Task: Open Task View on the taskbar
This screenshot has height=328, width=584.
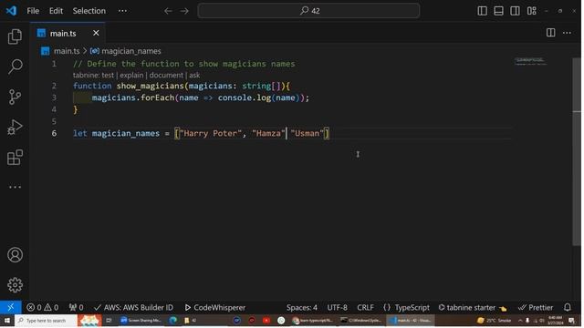Action: click(x=109, y=321)
